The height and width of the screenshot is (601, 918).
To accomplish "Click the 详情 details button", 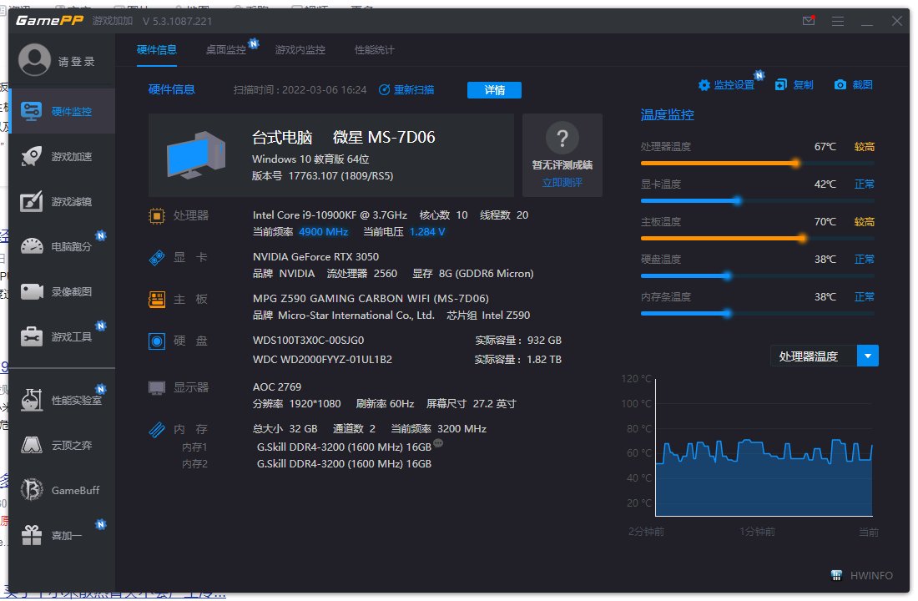I will point(494,90).
